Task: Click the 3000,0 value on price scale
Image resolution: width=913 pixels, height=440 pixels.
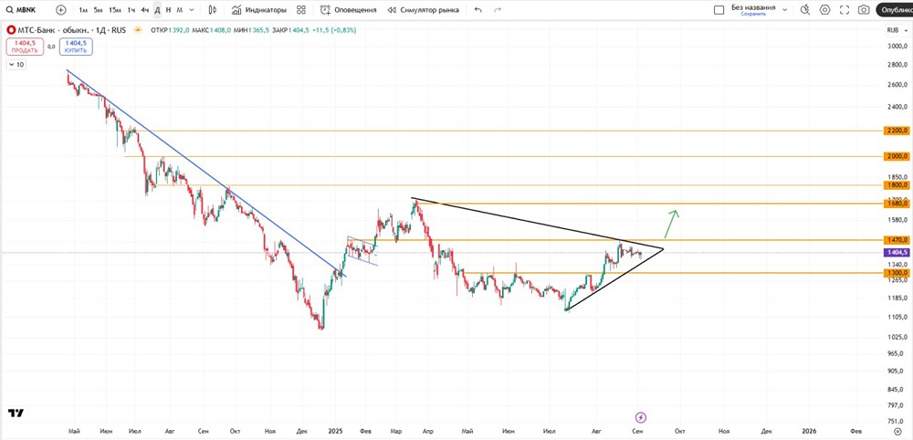Action: pyautogui.click(x=897, y=46)
